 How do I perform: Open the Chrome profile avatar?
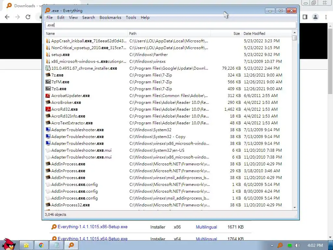[x=315, y=17]
